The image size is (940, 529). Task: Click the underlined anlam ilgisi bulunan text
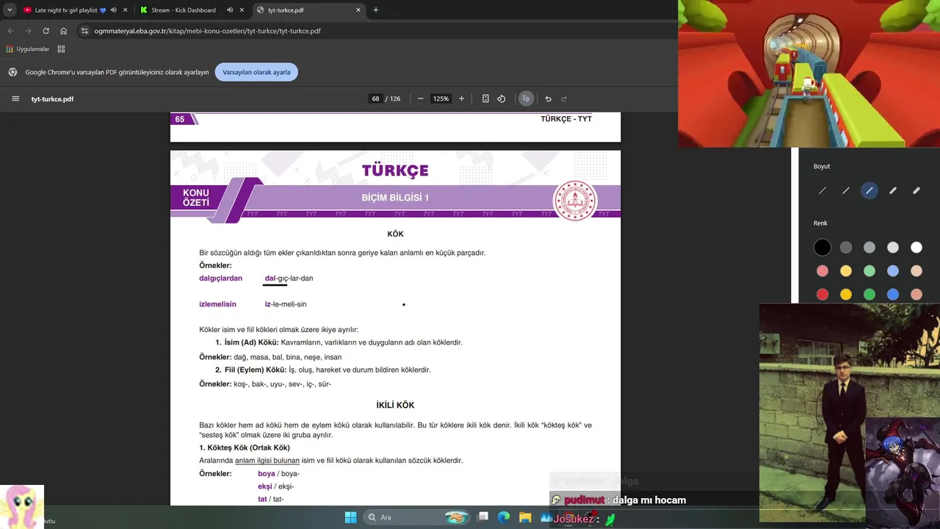coord(267,461)
